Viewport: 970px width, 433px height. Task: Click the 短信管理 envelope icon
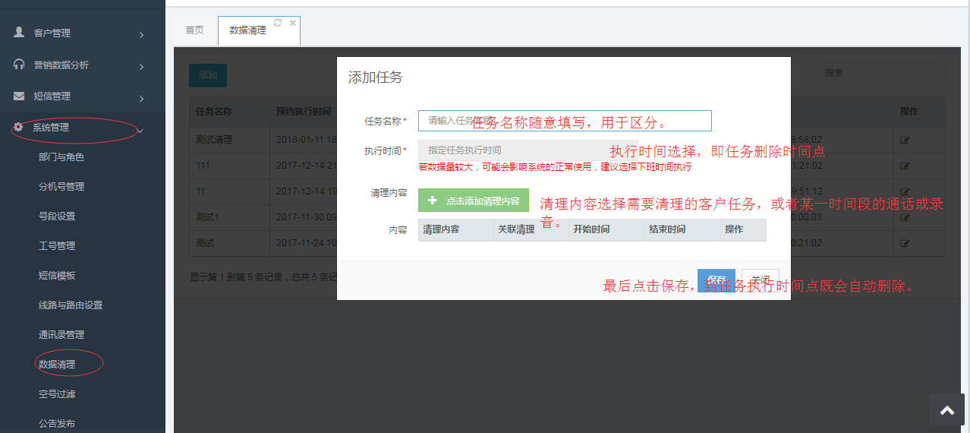(x=19, y=96)
